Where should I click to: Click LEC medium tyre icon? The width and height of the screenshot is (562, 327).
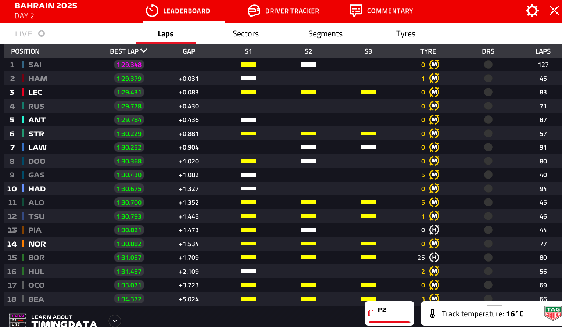click(x=434, y=92)
